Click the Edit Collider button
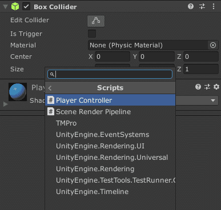Viewport: 221px width, 210px height. [x=96, y=21]
